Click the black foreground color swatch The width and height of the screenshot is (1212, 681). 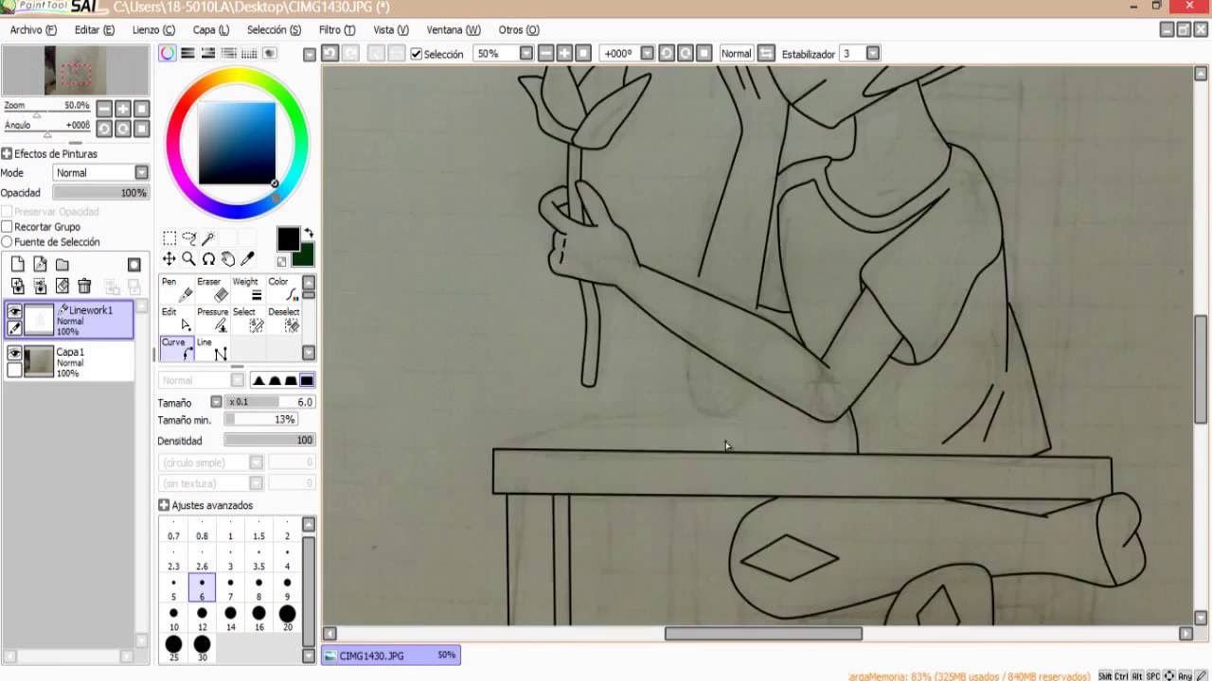pos(289,238)
